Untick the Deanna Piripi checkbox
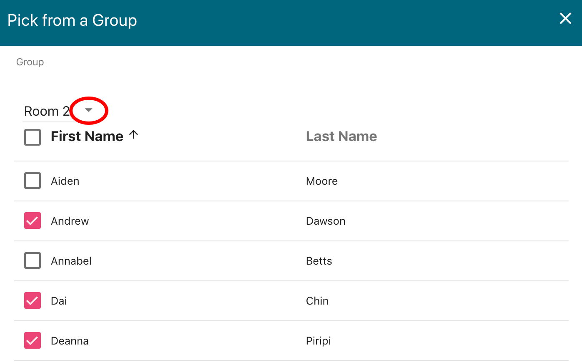582x362 pixels. click(33, 340)
